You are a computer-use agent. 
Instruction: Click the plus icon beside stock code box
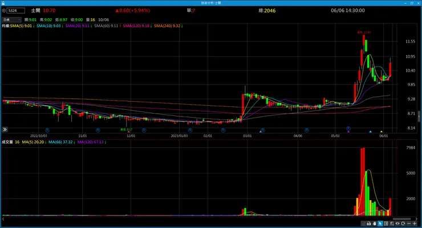point(4,11)
